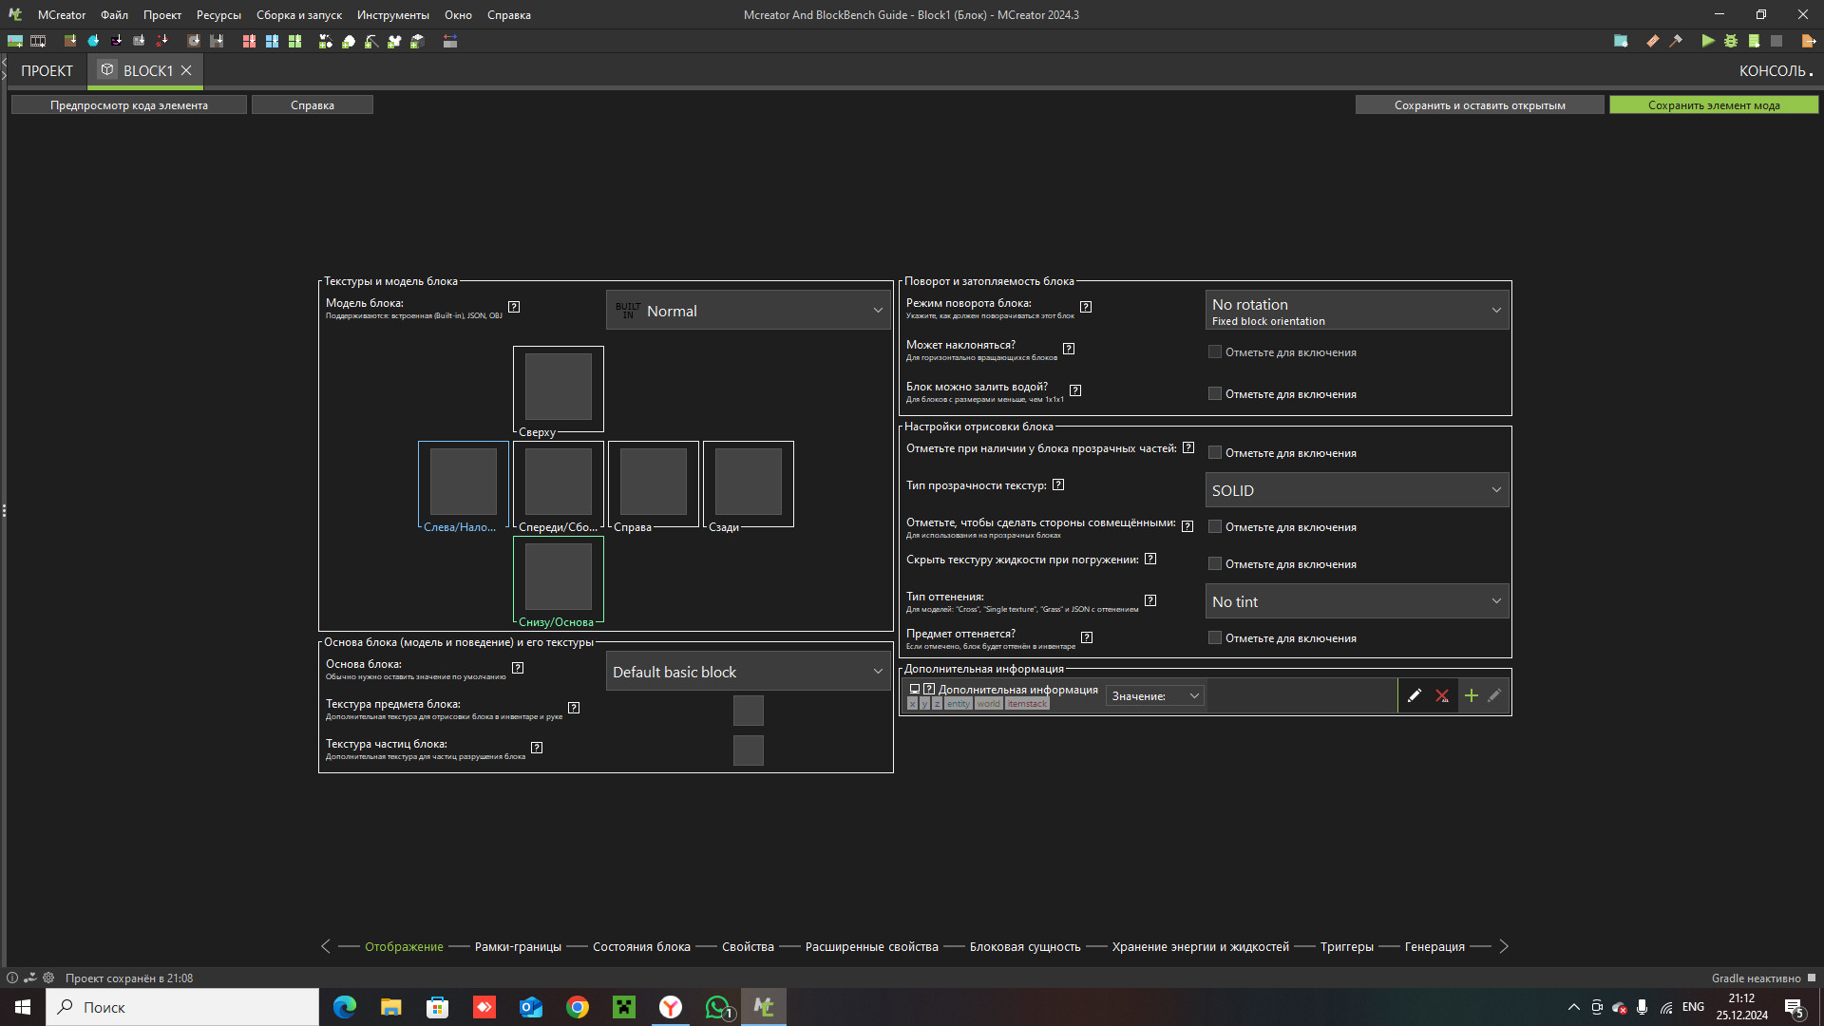Enable the Может наклоняться checkbox
Screen dimensions: 1824x1026
(x=1214, y=351)
